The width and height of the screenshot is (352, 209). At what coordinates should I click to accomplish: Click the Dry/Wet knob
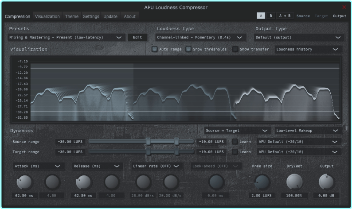294,182
